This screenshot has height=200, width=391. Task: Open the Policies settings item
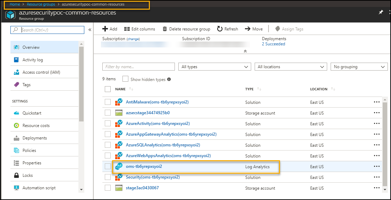[x=45, y=151]
